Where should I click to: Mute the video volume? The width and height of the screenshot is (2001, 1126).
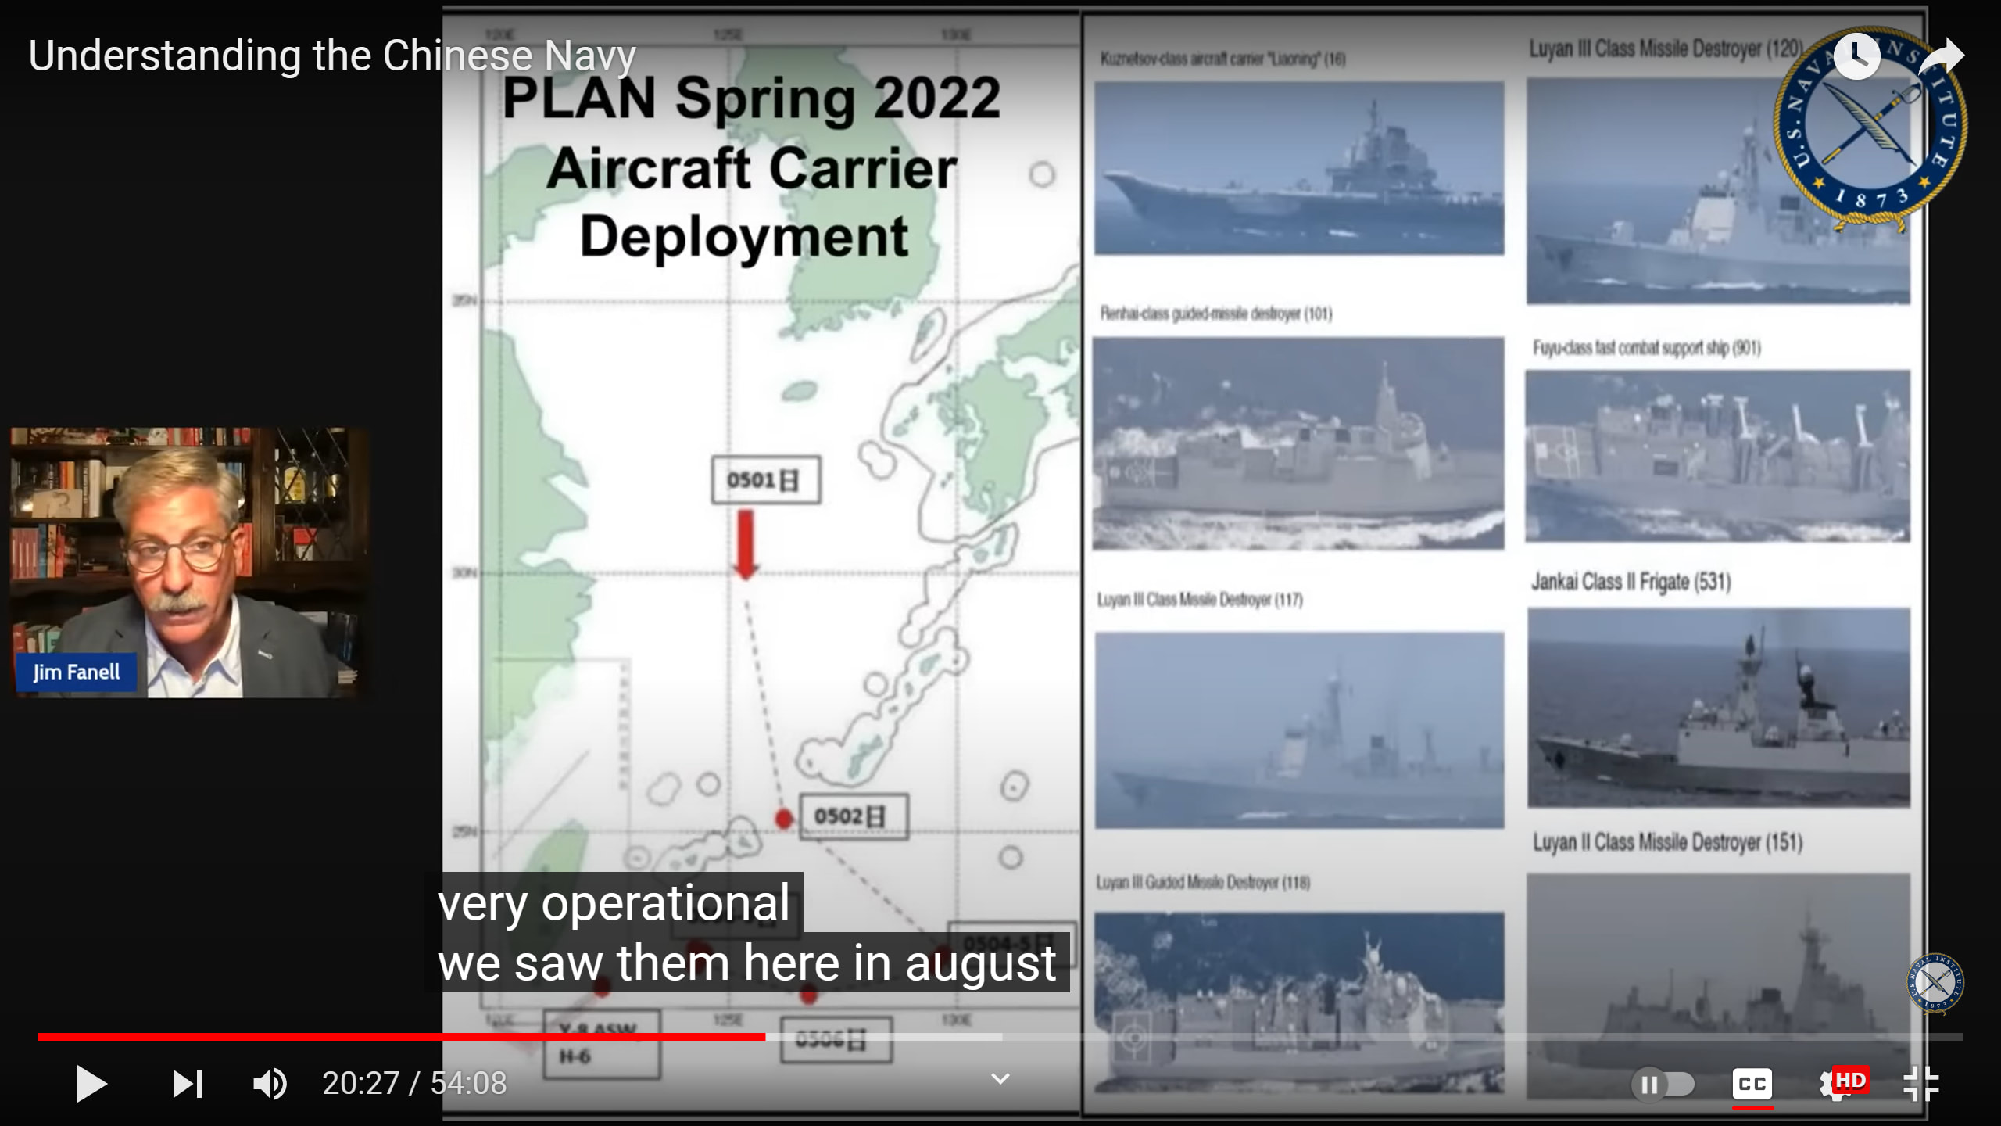(270, 1084)
